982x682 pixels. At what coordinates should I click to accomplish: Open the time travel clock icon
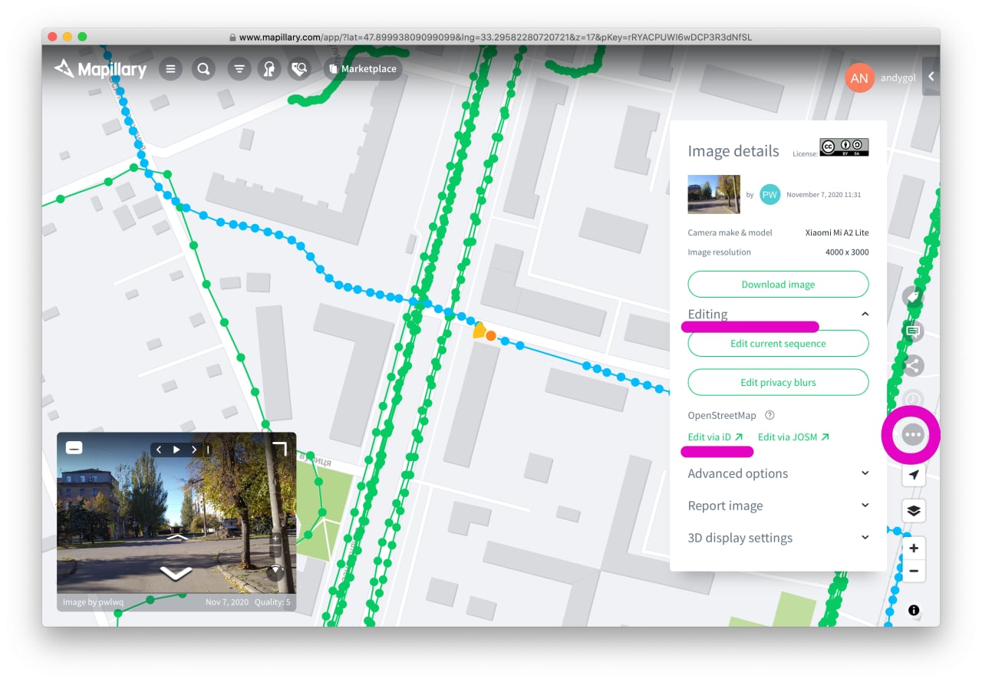point(912,400)
